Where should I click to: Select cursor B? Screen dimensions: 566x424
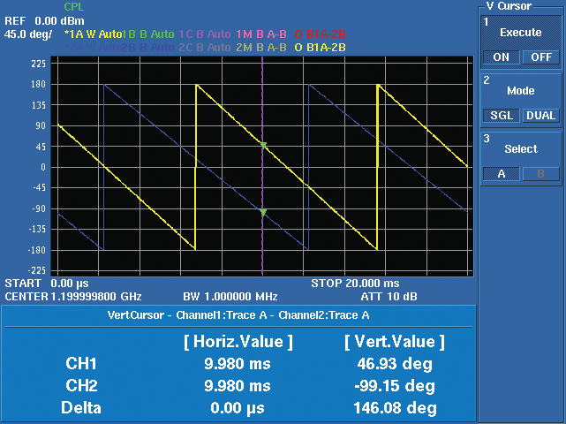click(540, 174)
